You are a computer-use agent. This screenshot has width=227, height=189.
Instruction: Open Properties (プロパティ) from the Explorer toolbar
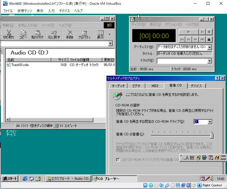click(84, 34)
